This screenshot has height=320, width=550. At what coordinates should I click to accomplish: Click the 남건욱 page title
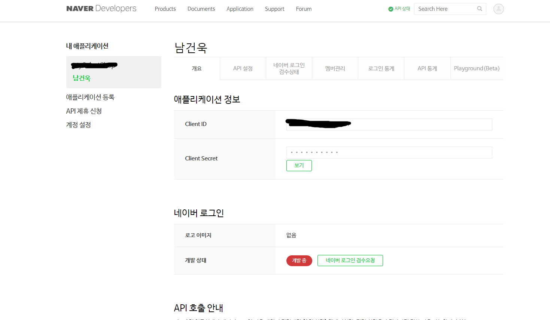tap(191, 48)
